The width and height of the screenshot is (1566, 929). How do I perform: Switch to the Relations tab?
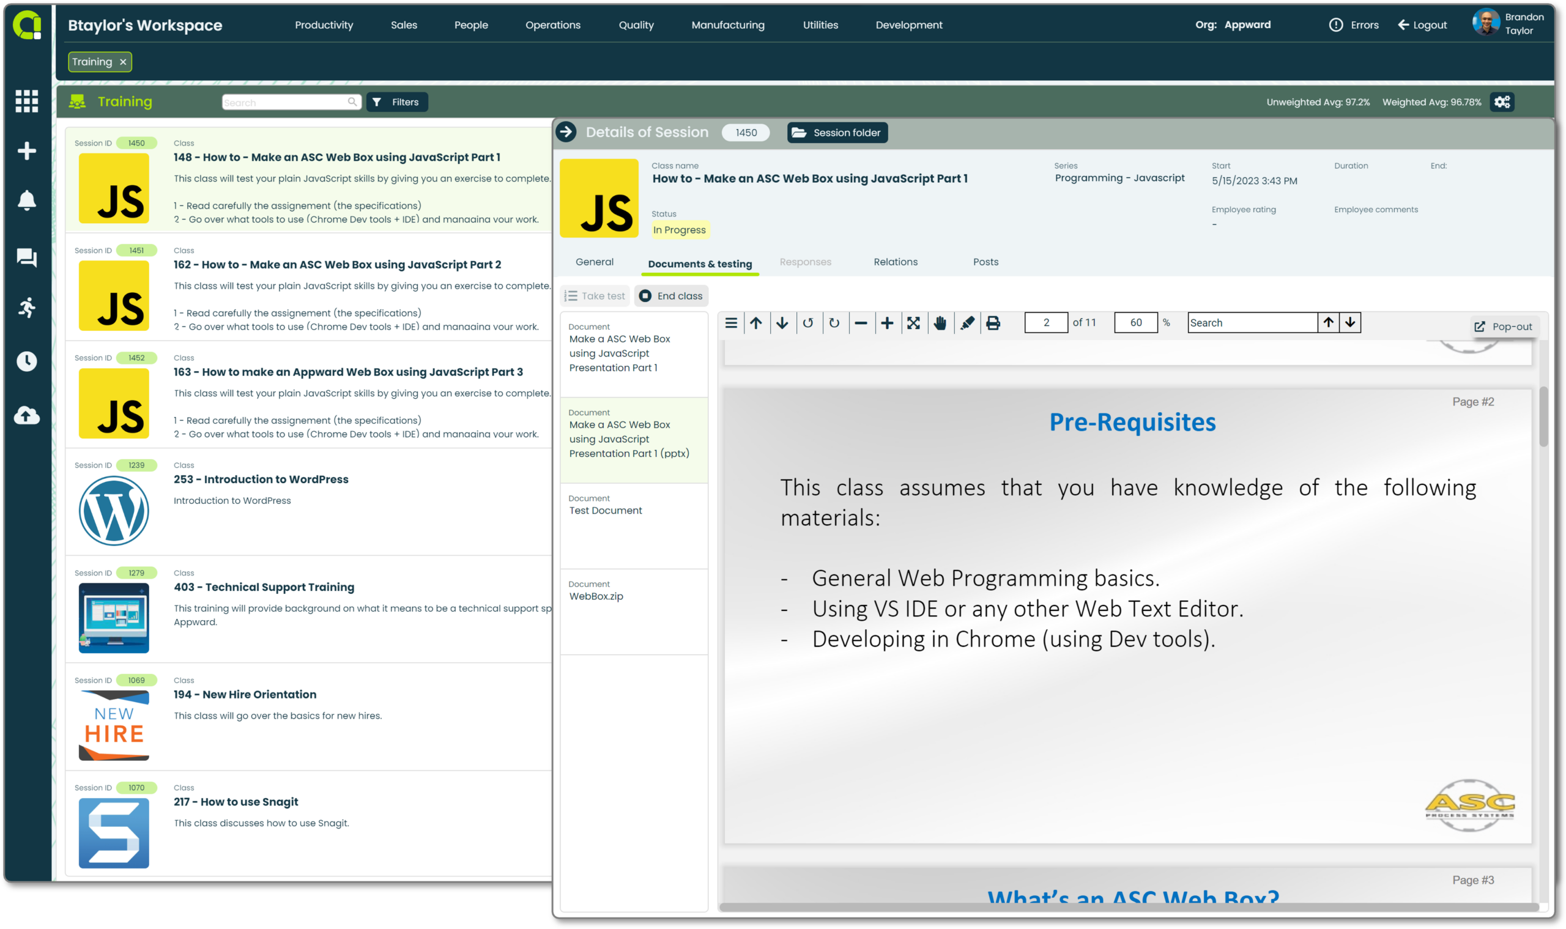tap(896, 262)
